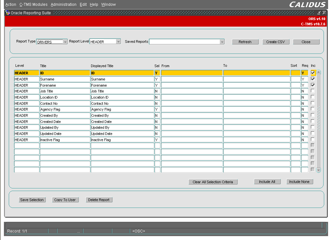Enable Inc checkbox for Agency Flag row
The image size is (331, 240).
pyautogui.click(x=313, y=109)
